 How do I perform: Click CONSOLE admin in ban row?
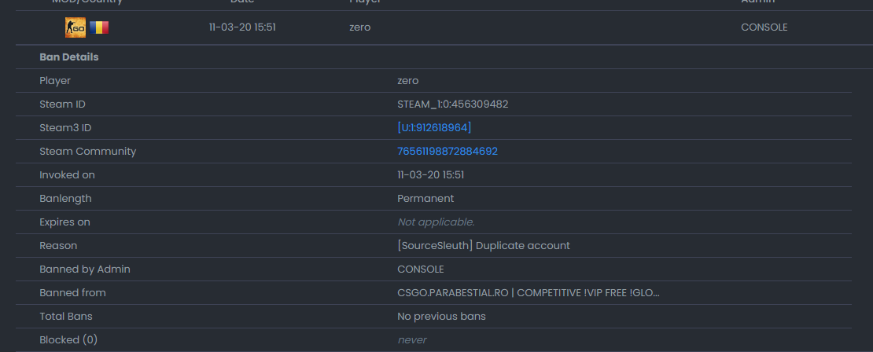click(x=764, y=27)
